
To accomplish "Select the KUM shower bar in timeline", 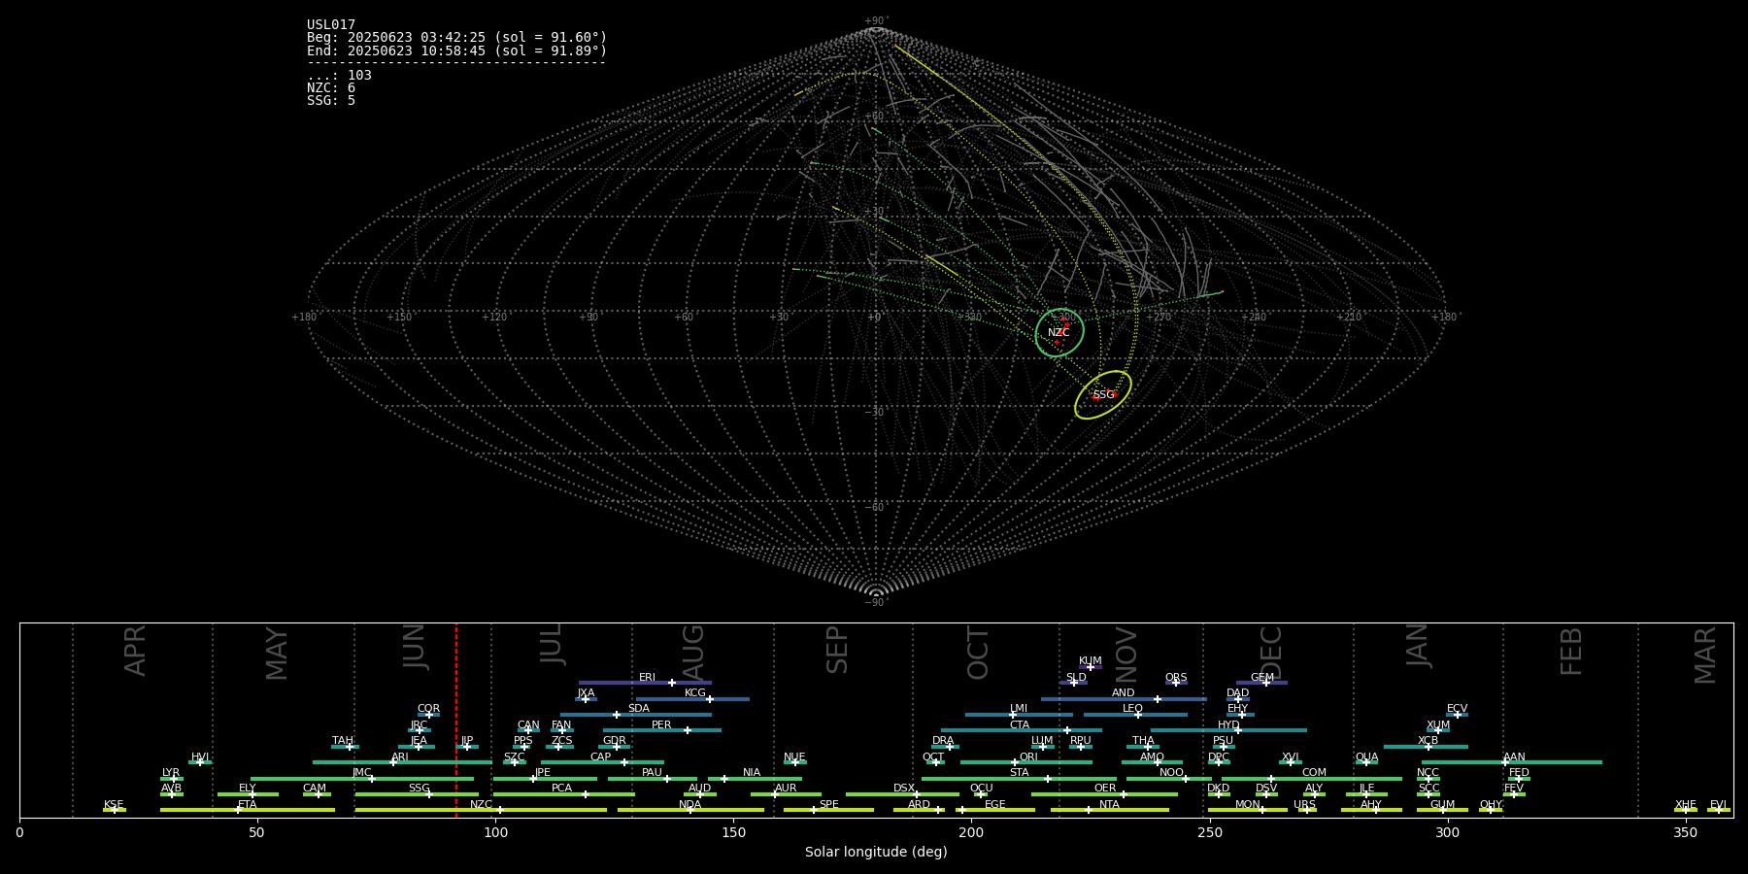I will coord(1091,667).
